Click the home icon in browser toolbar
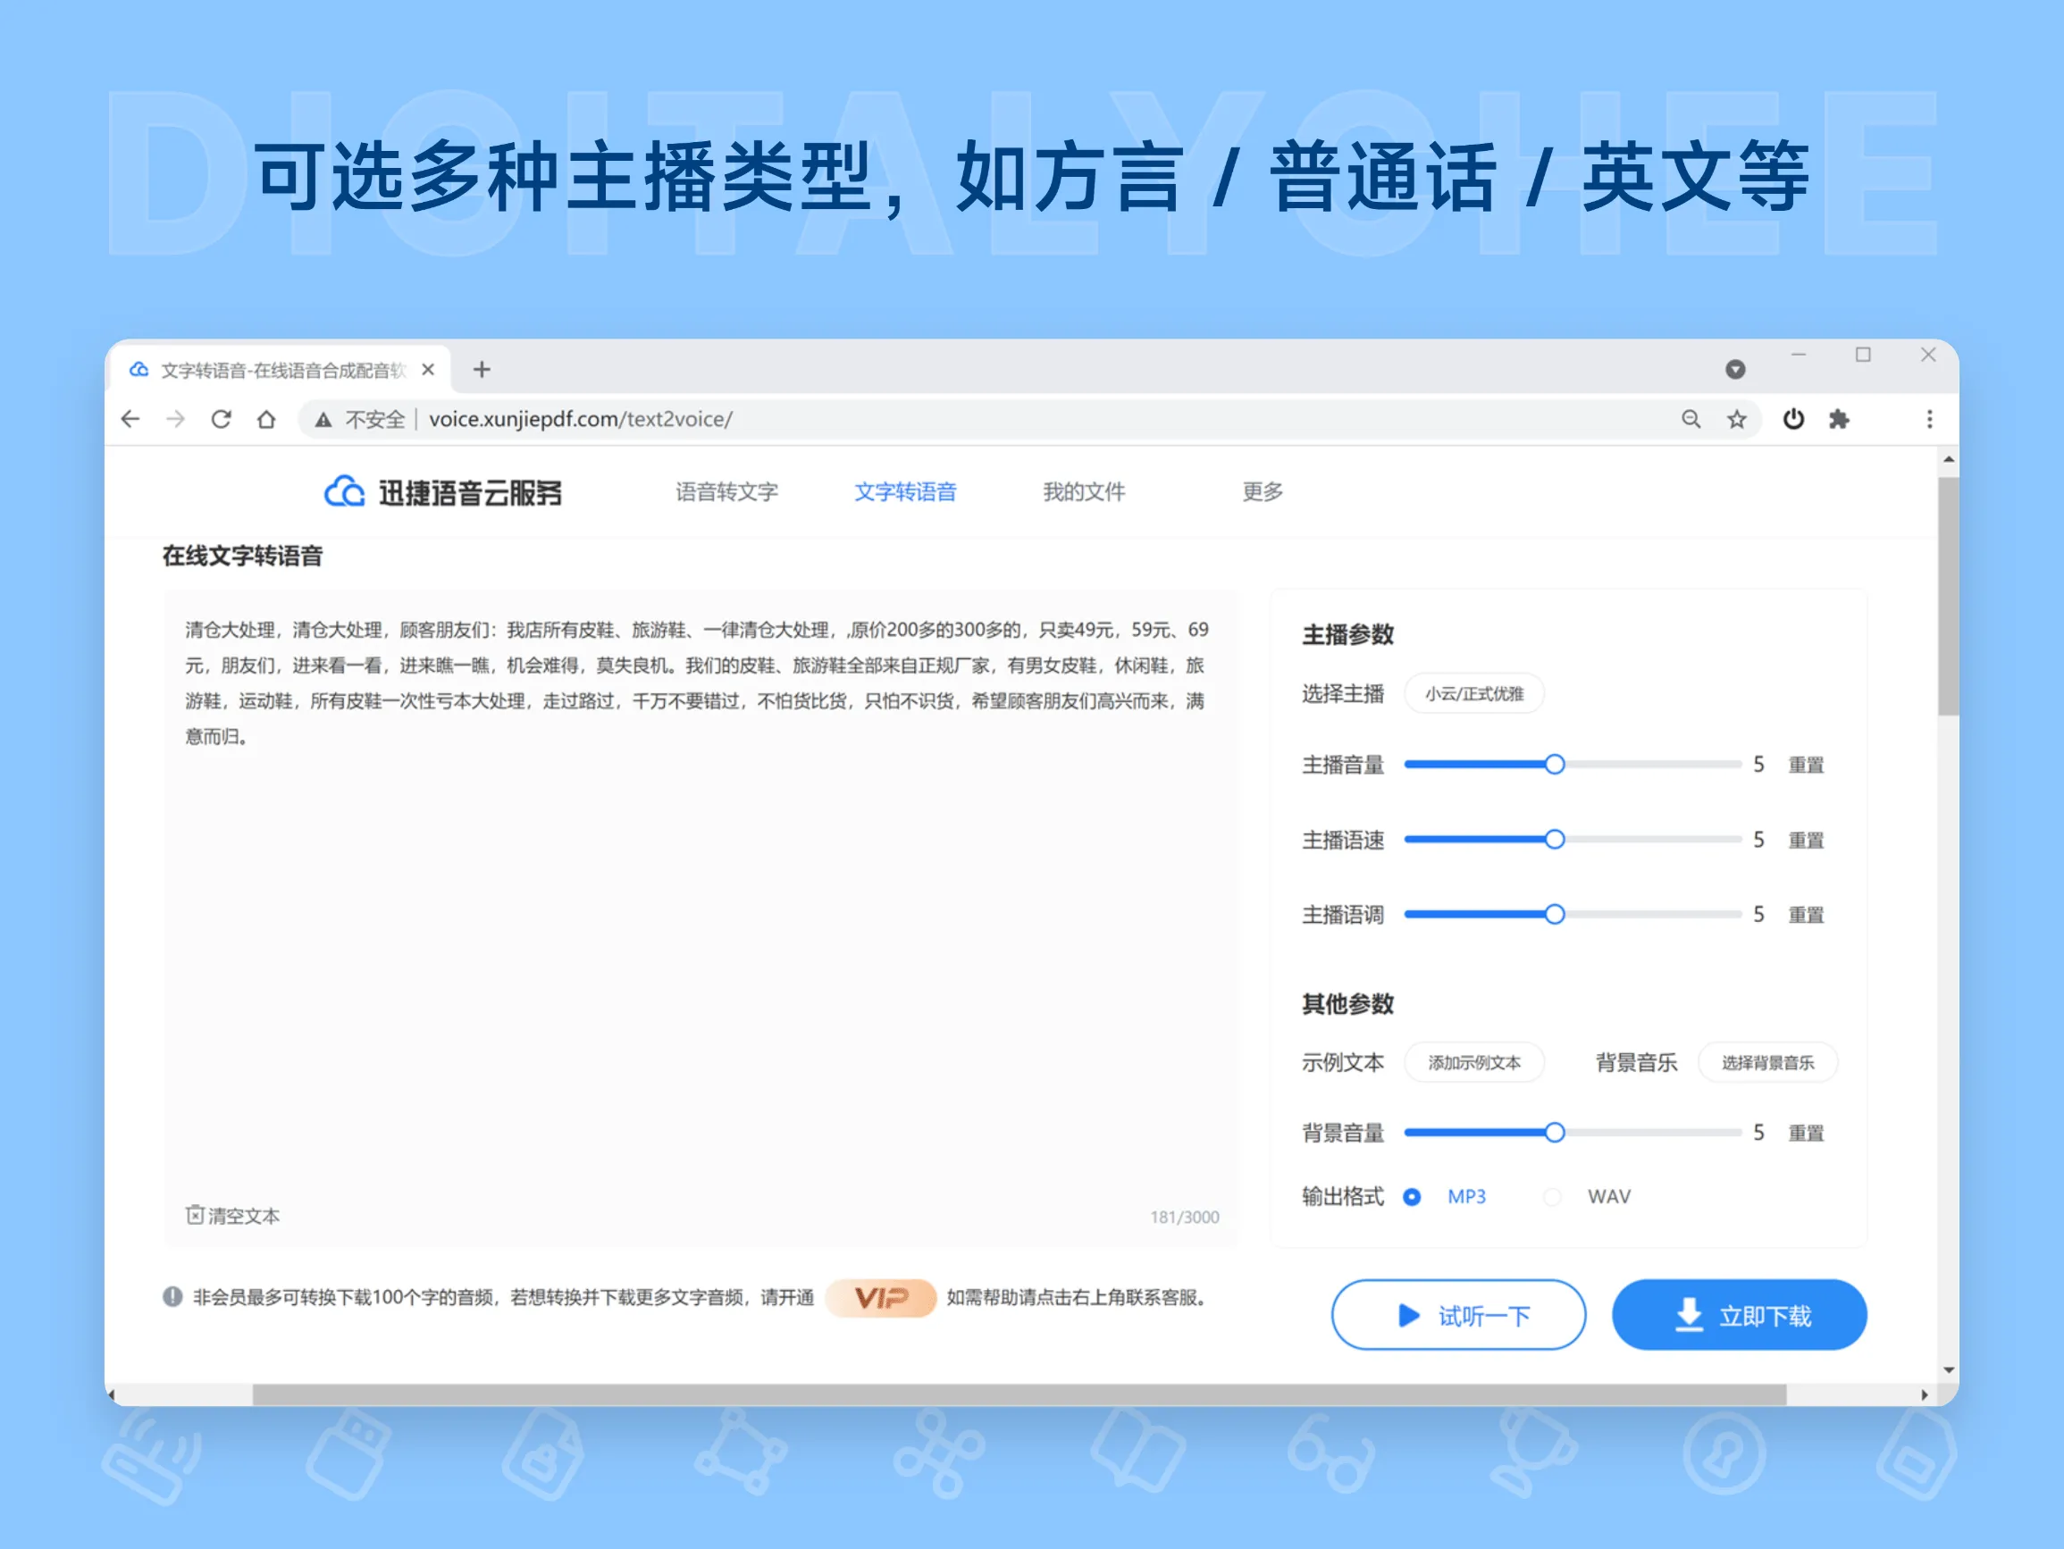The image size is (2064, 1549). coord(266,419)
